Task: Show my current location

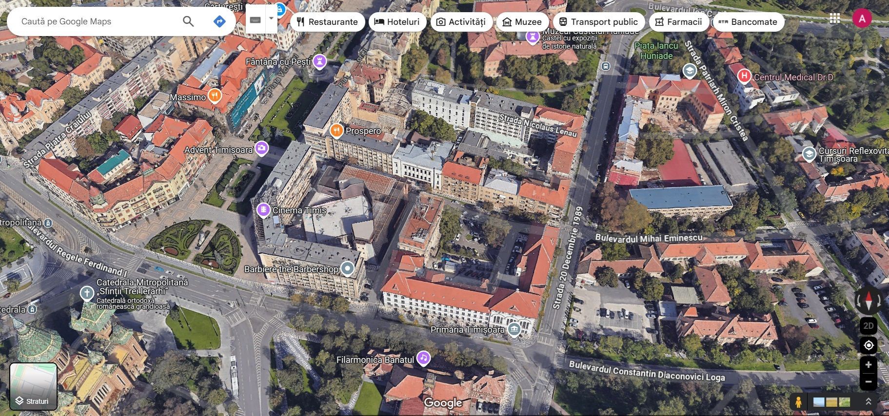Action: pos(869,345)
